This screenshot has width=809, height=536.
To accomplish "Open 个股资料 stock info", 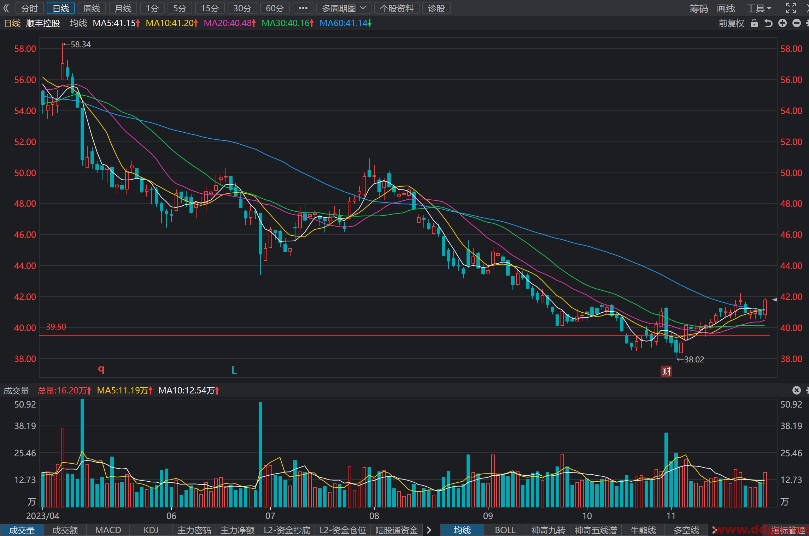I will click(397, 8).
